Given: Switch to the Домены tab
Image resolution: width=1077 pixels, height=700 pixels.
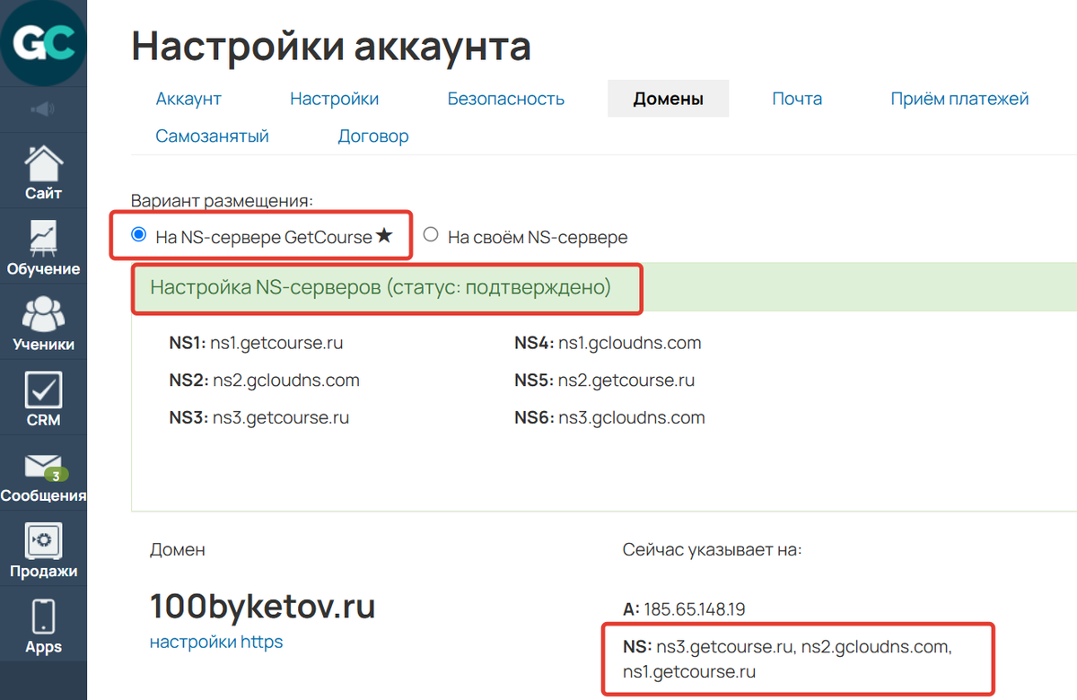Looking at the screenshot, I should pos(669,99).
